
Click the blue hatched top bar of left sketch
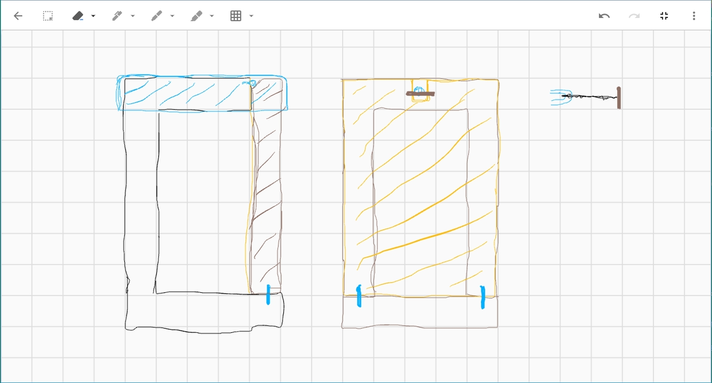187,94
